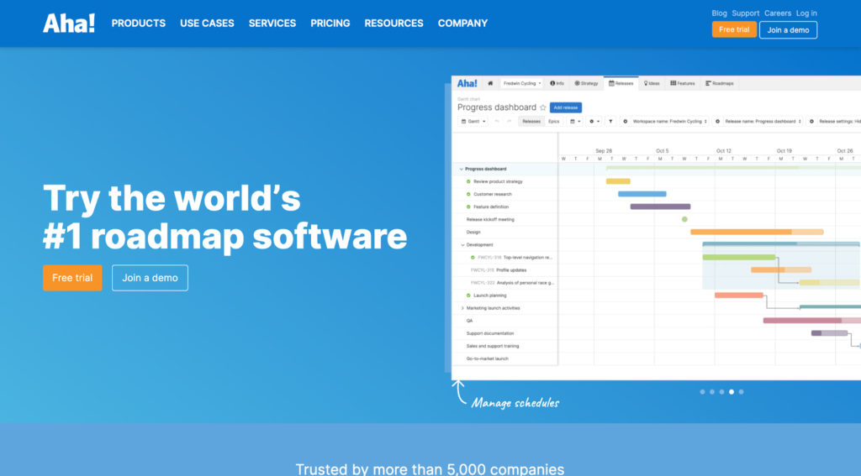Open Workspace name: Fredwin Cycling selector
The height and width of the screenshot is (476, 861).
pyautogui.click(x=670, y=121)
